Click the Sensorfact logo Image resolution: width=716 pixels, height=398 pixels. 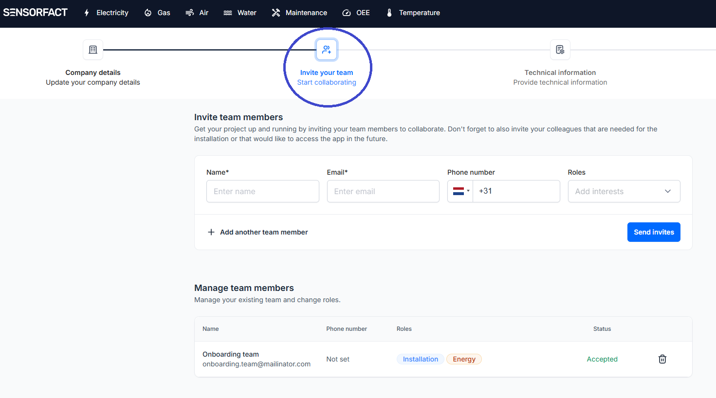pyautogui.click(x=36, y=13)
